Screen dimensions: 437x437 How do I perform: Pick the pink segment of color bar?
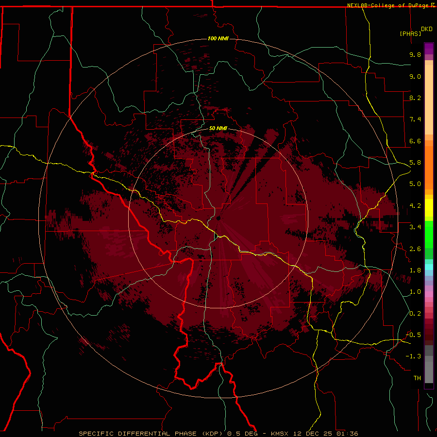(x=429, y=294)
